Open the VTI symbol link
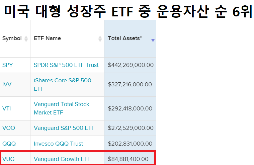This screenshot has width=254, height=165. 6,108
